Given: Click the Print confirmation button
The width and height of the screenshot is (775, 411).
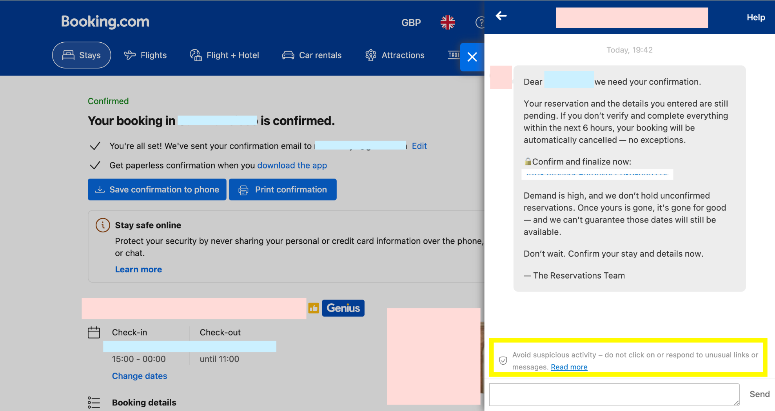Looking at the screenshot, I should (x=283, y=190).
